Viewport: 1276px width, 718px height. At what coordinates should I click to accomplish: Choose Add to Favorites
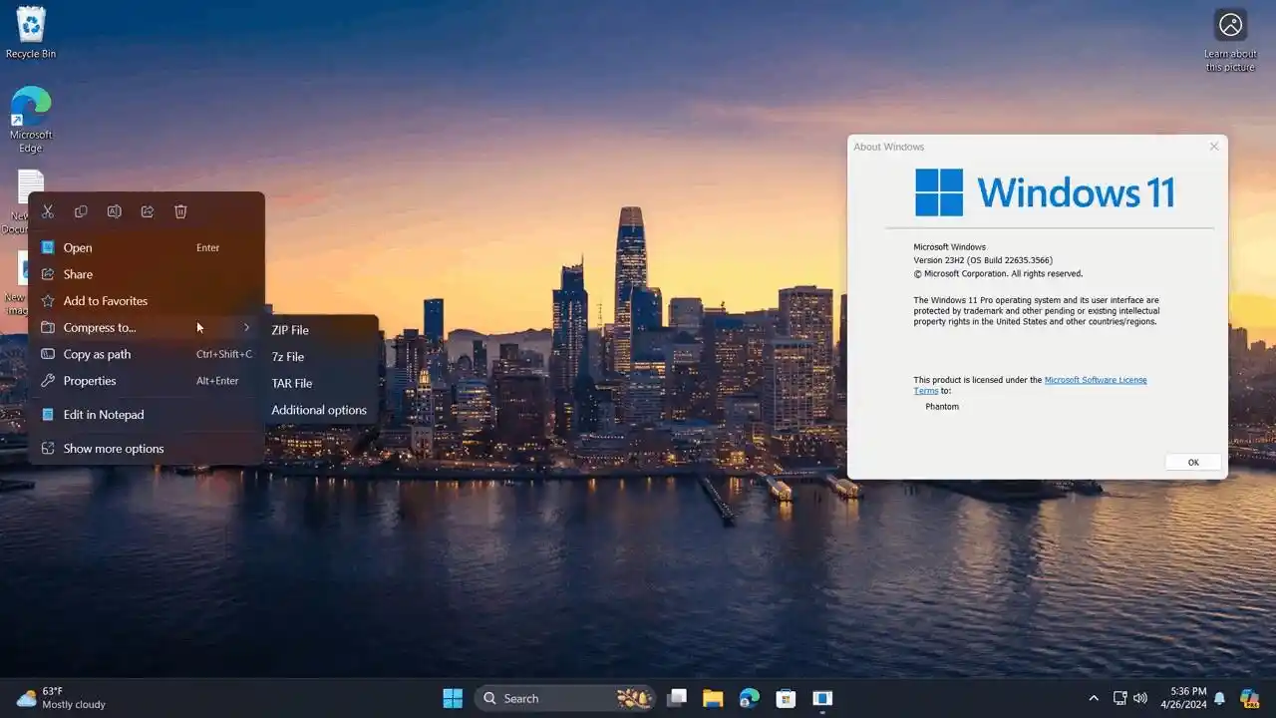(x=147, y=301)
